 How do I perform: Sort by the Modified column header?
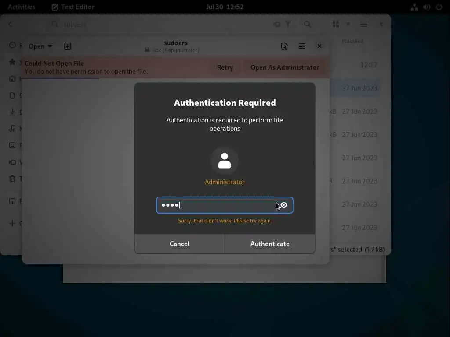point(352,41)
